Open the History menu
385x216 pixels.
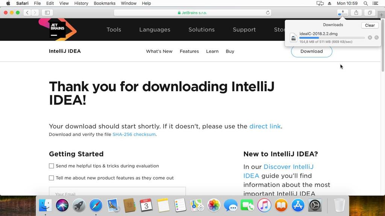pos(81,3)
